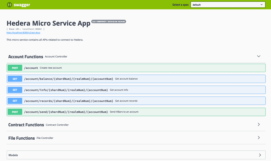This screenshot has width=271, height=161.
Task: Open the /account/info endpoint path
Action: coord(66,90)
